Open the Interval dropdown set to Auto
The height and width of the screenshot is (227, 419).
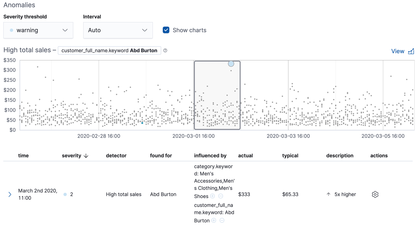(118, 30)
